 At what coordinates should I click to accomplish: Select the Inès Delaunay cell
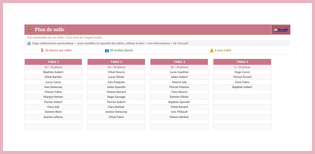point(53,87)
